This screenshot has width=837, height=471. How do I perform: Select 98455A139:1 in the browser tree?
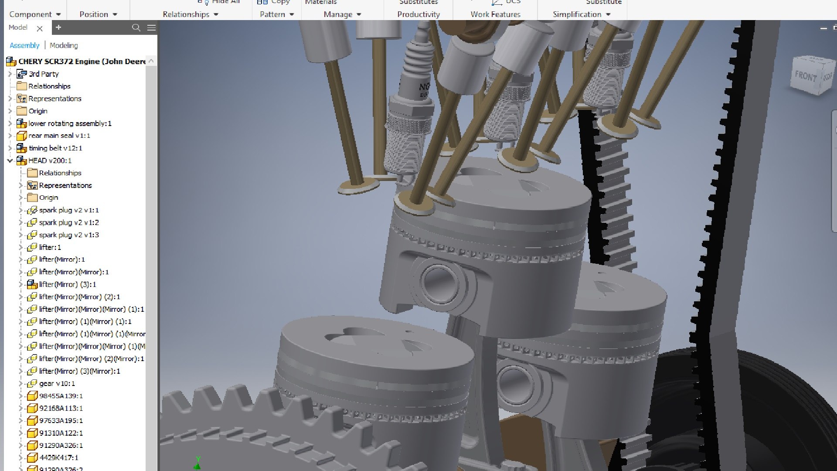click(61, 396)
